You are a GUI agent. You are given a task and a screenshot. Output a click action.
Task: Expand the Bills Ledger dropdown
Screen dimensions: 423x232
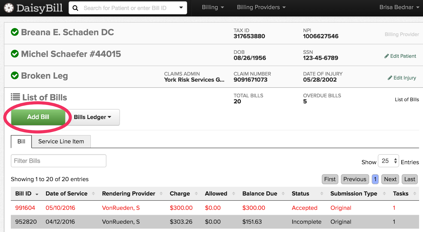pos(93,117)
